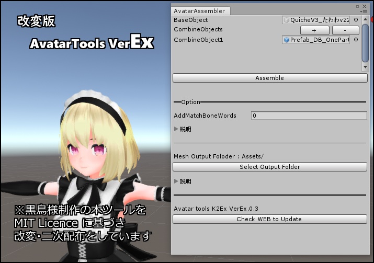
Task: Click the Check WEB to Update button
Action: [x=270, y=219]
